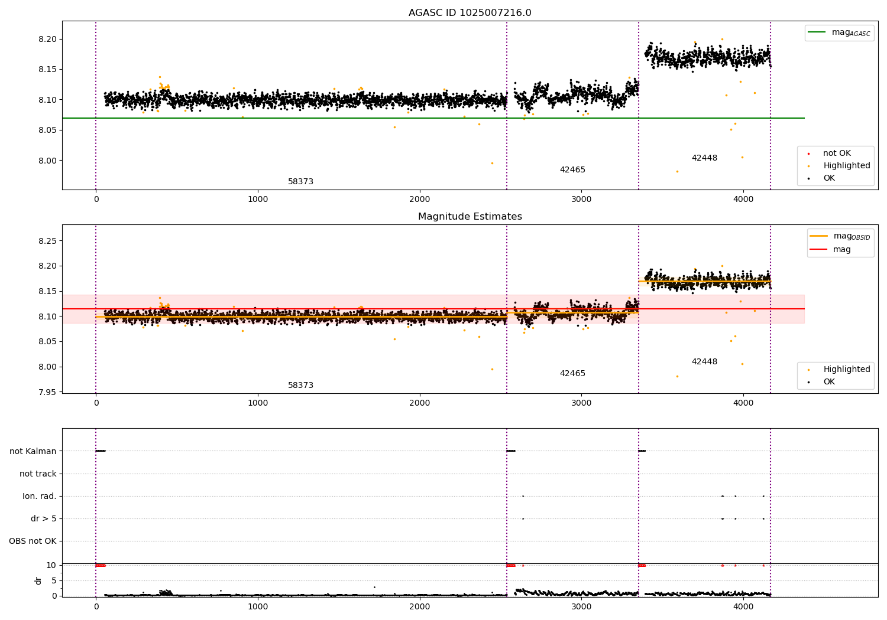Select "OK" legend entry in top plot

(x=829, y=178)
